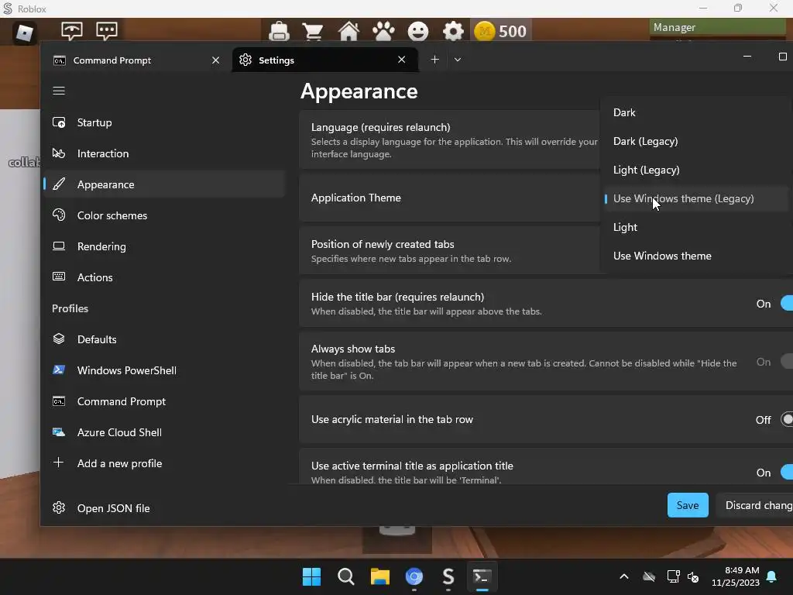Open the hamburger navigation menu in Settings
Screen dimensions: 793x595
(59, 91)
